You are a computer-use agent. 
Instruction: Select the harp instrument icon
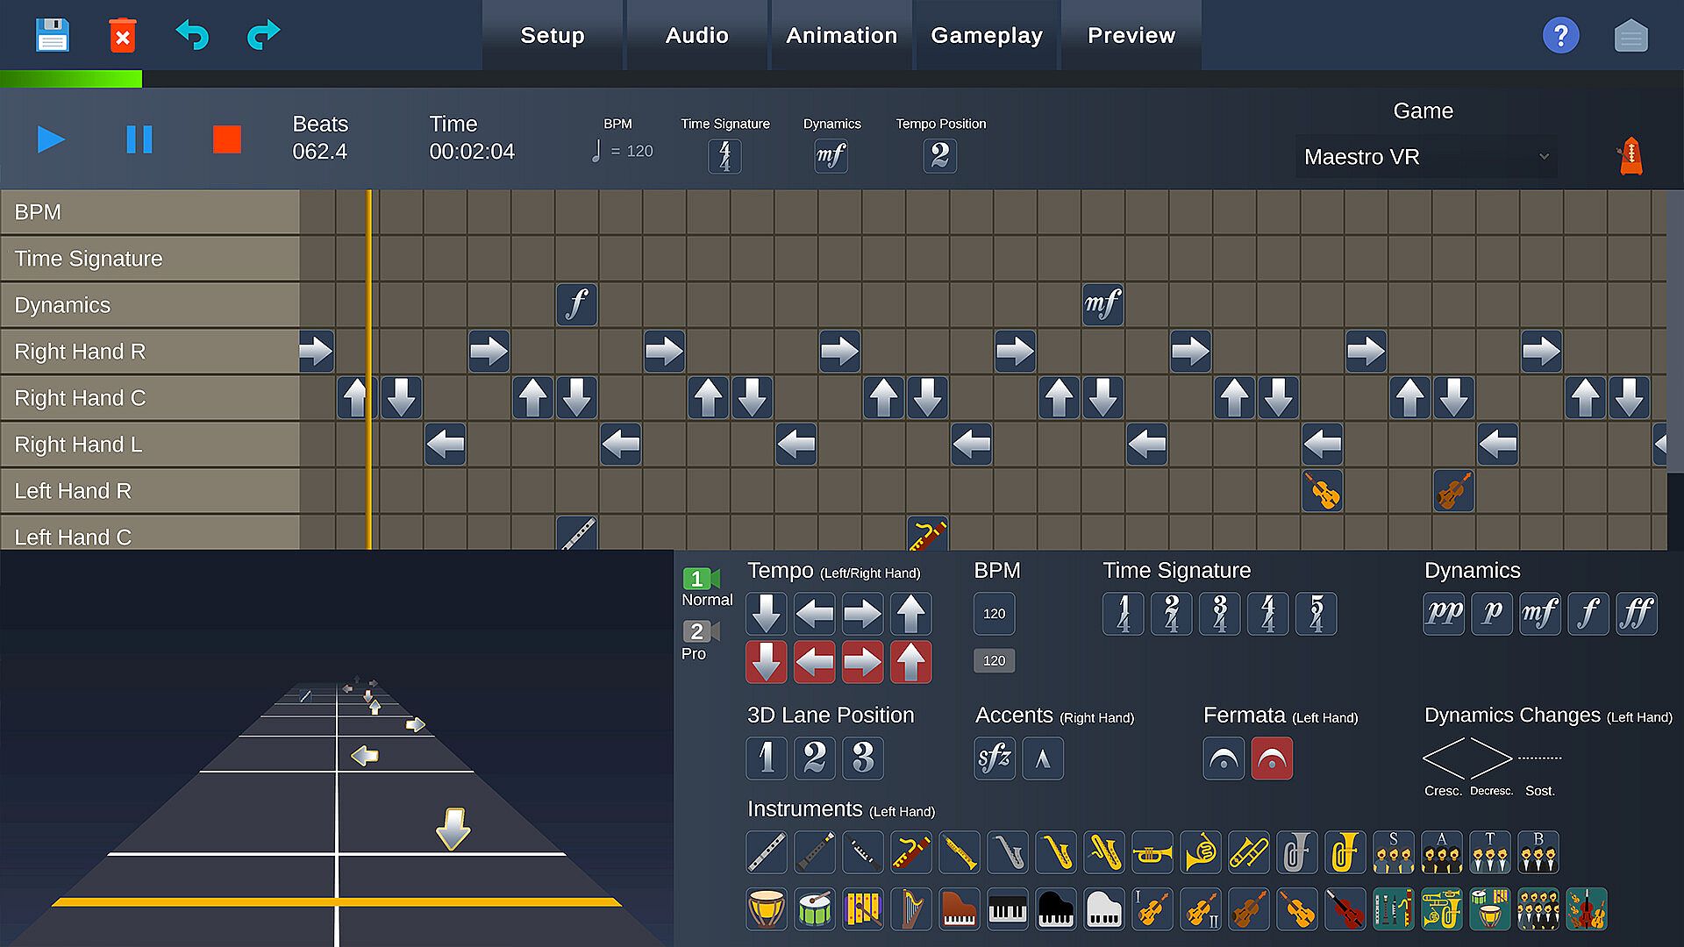[x=910, y=909]
